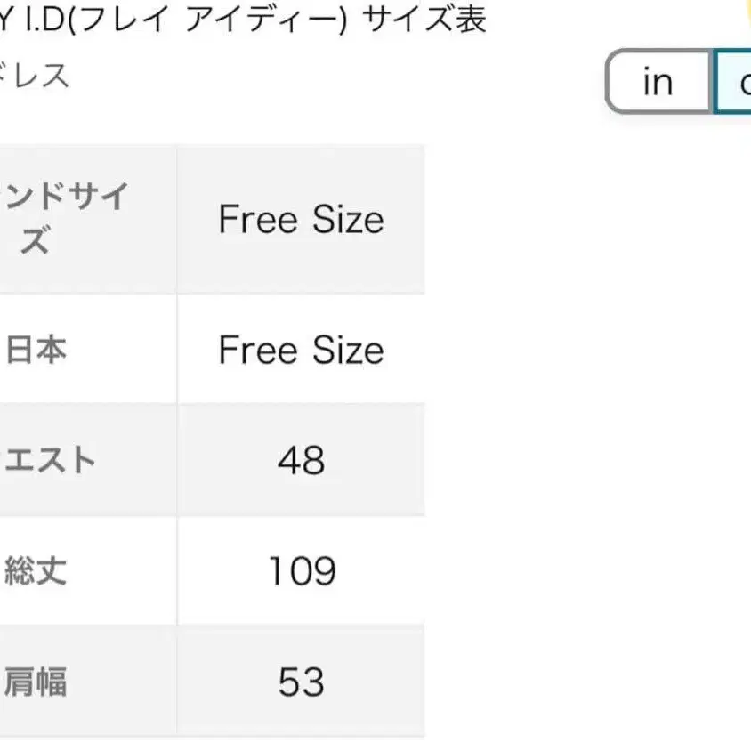Click the total length value 109
The image size is (751, 751).
click(301, 570)
